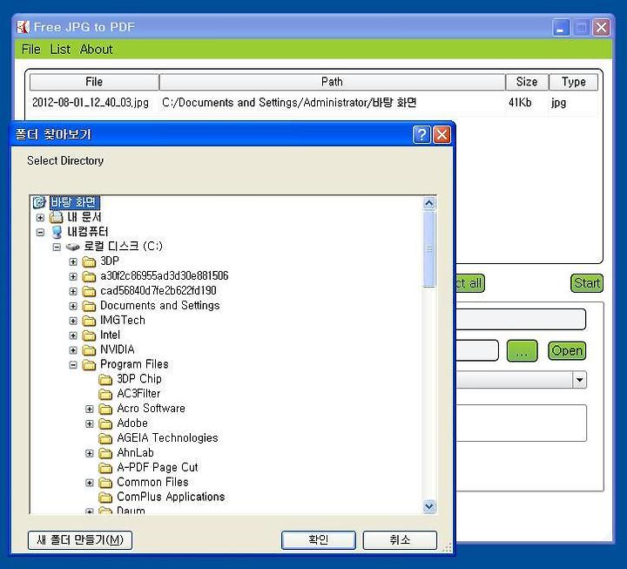Click the scroll up arrow in folder tree
627x569 pixels.
pos(429,203)
